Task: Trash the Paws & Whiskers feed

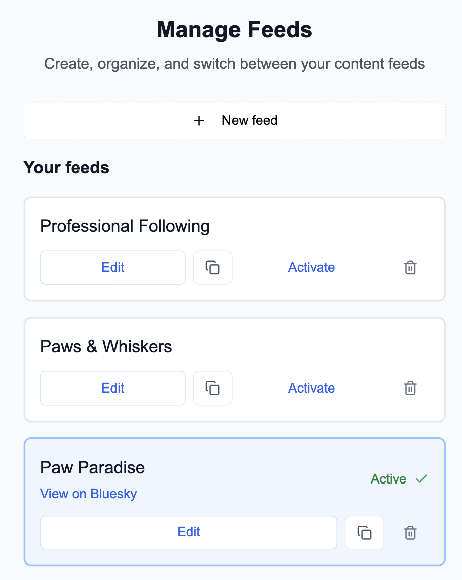Action: coord(410,388)
